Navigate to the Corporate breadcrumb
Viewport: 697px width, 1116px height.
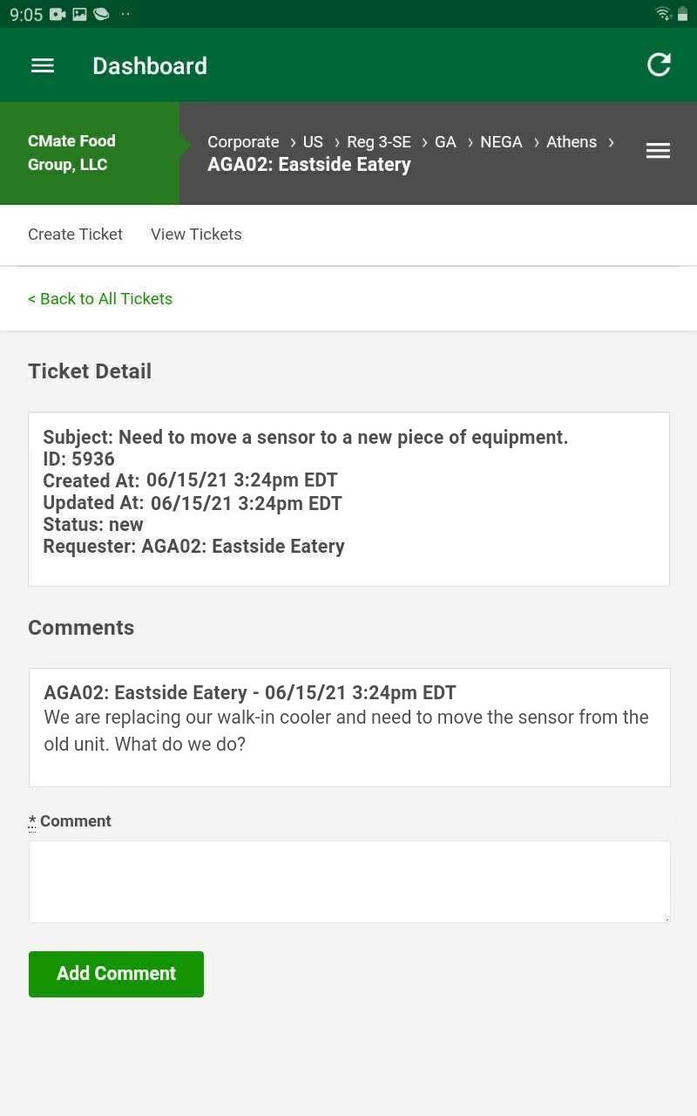[243, 142]
